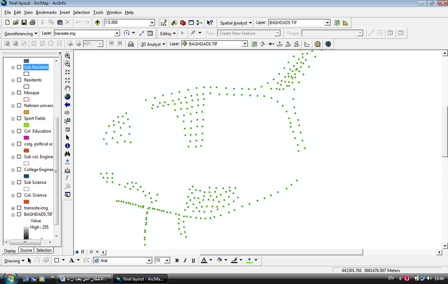Open the Editor toolbar button
This screenshot has width=448, height=284.
point(168,33)
